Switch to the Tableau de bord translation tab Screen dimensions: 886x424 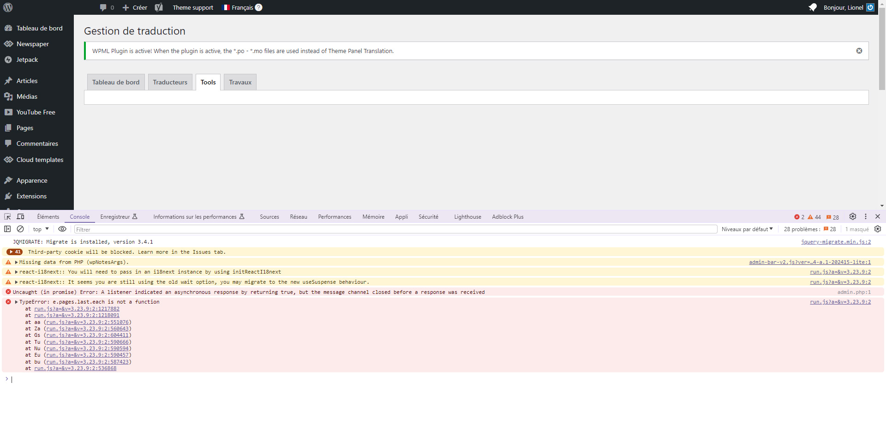pos(116,82)
